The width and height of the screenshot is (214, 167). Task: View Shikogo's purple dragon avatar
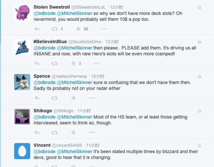22,116
